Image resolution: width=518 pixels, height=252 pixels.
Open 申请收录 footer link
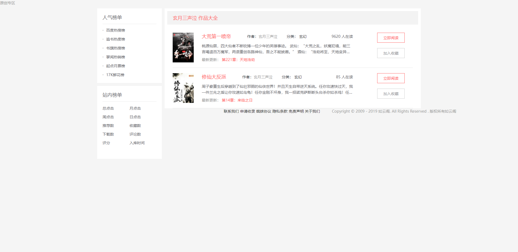pyautogui.click(x=248, y=111)
